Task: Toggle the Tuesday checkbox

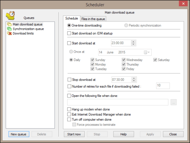Action: [x=93, y=69]
